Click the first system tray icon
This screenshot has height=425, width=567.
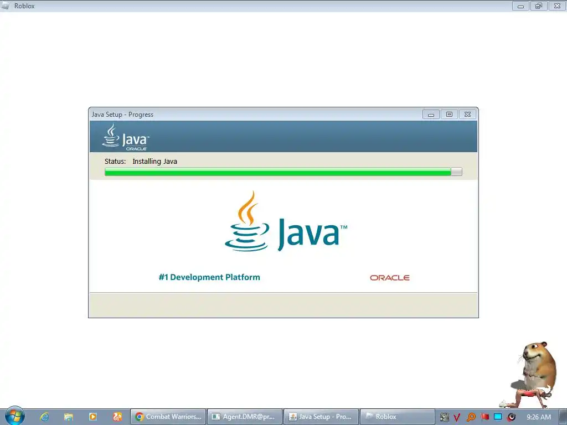[445, 417]
